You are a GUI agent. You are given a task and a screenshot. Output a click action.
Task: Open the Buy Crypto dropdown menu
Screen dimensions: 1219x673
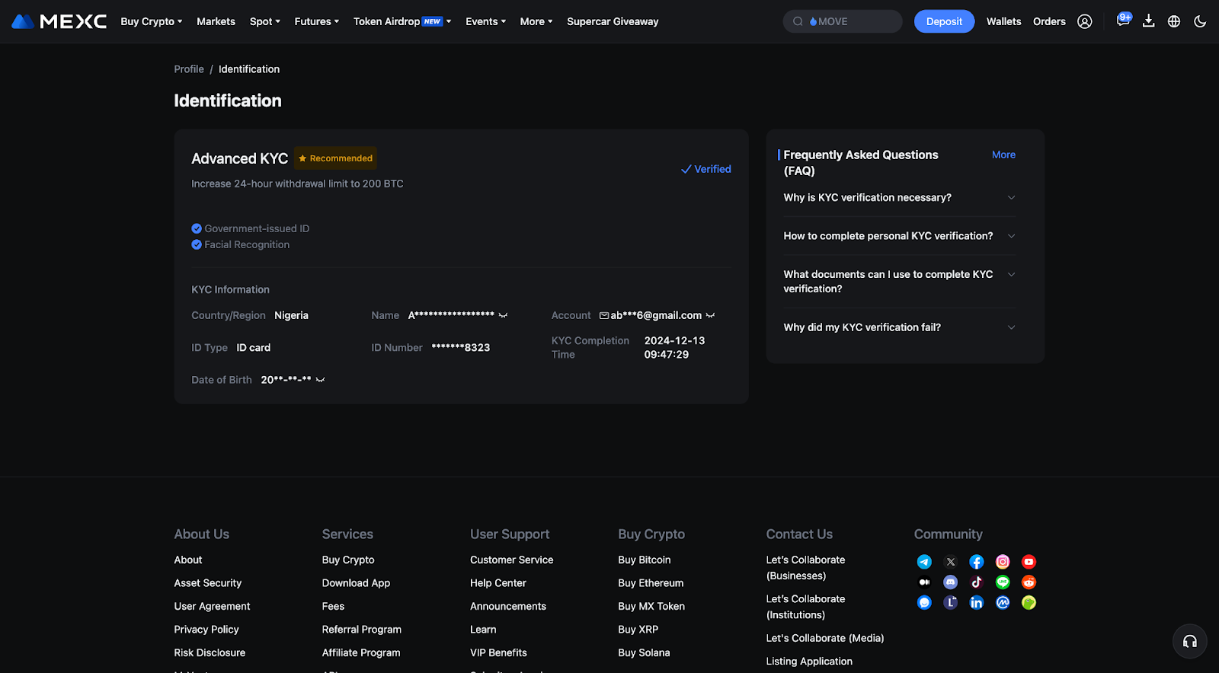pos(151,21)
